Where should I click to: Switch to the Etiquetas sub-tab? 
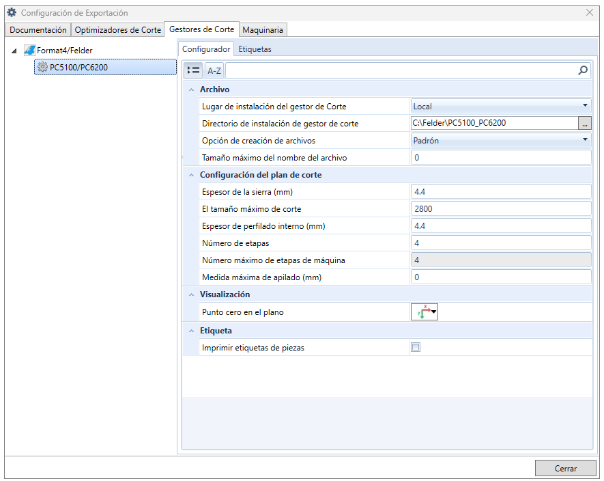click(255, 49)
